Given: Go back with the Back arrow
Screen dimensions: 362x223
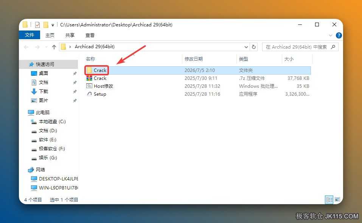Looking at the screenshot, I should coord(26,47).
